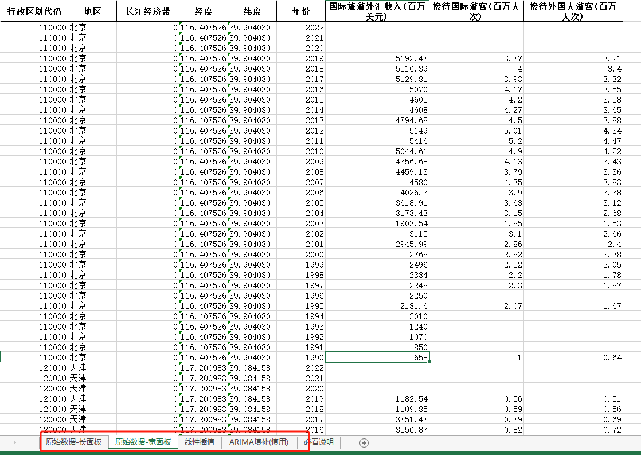This screenshot has width=641, height=455.
Task: Click the cell with value 5516.39
Action: pos(377,69)
